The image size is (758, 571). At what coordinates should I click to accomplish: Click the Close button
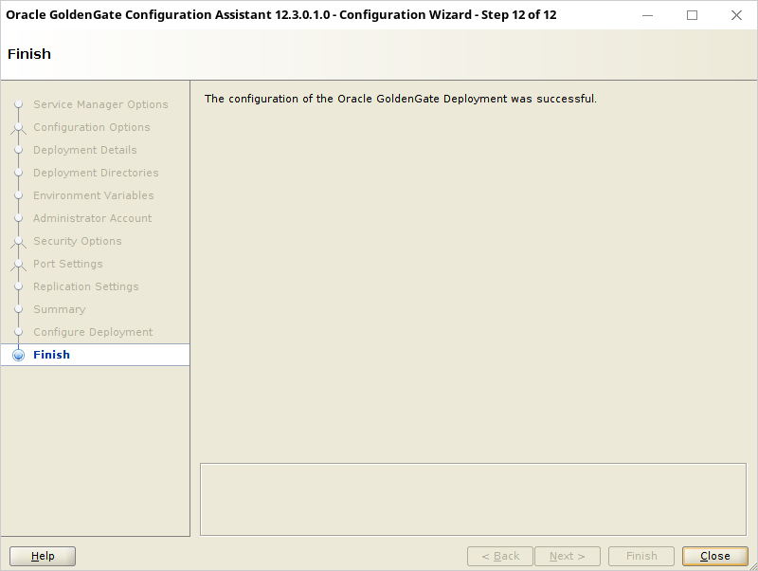715,556
